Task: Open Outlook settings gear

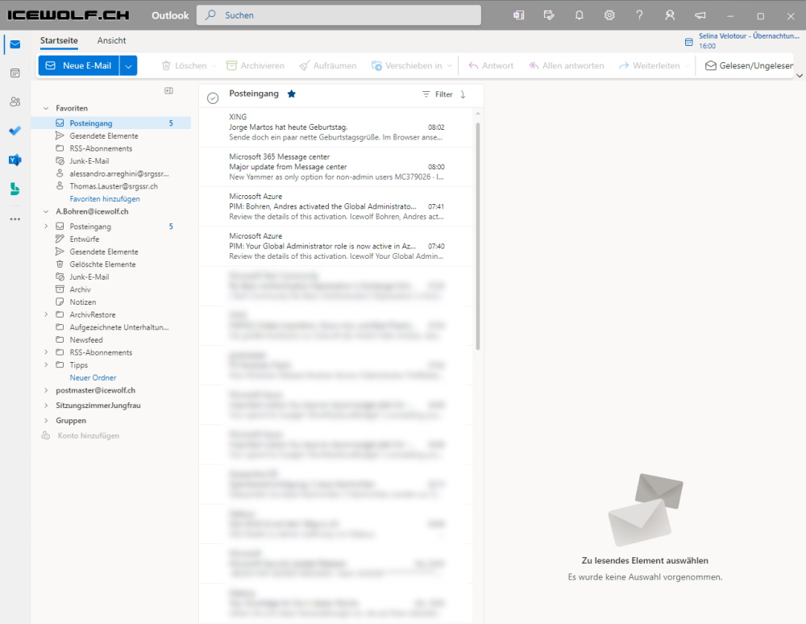Action: (x=609, y=15)
